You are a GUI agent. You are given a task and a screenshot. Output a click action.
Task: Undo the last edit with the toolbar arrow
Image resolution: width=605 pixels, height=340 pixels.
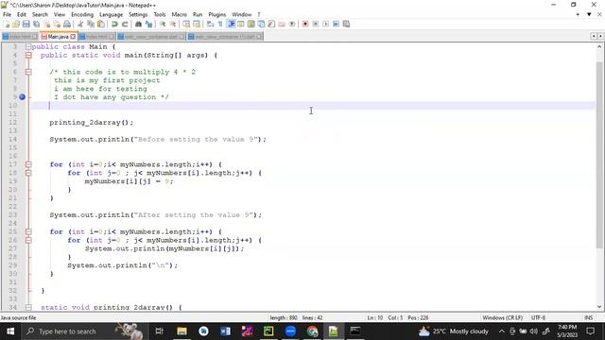(114, 24)
